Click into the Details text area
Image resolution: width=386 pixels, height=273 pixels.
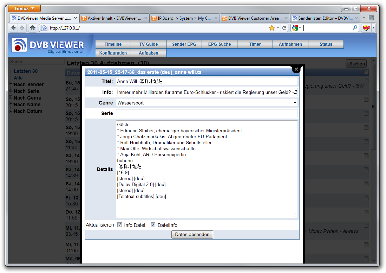click(207, 169)
